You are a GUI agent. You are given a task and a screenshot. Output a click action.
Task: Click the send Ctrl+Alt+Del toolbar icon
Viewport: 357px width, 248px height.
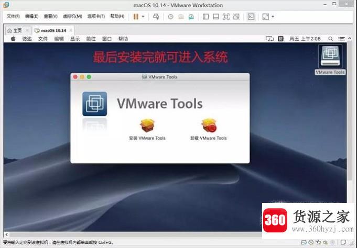pyautogui.click(x=156, y=17)
